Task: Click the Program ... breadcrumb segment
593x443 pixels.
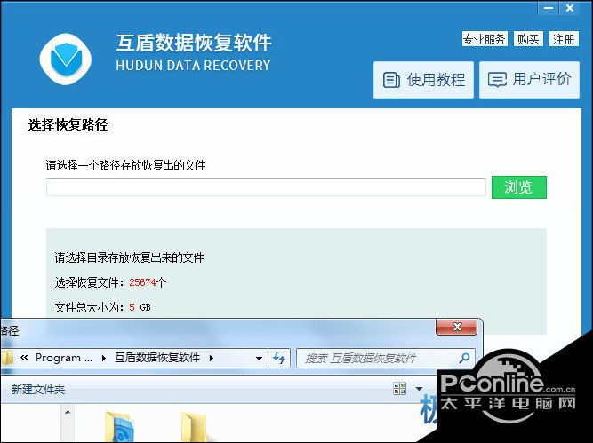Action: pos(63,358)
